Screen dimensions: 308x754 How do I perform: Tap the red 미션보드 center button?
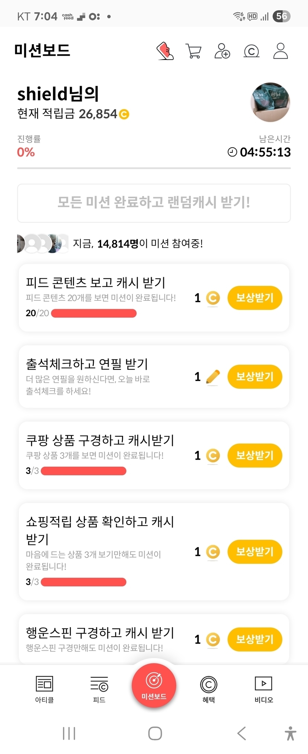coord(154,685)
